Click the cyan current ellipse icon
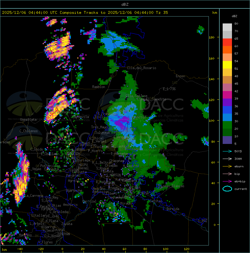250x253 pixels. [227, 189]
